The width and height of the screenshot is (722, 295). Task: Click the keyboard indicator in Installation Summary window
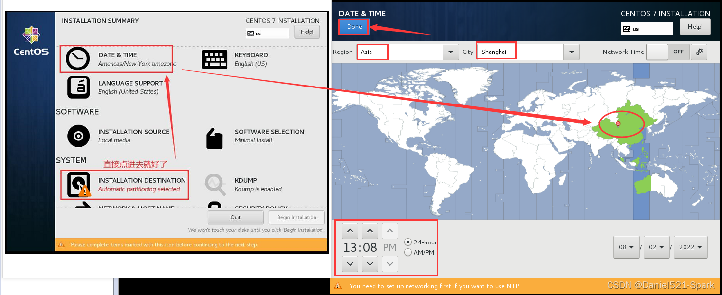[267, 34]
